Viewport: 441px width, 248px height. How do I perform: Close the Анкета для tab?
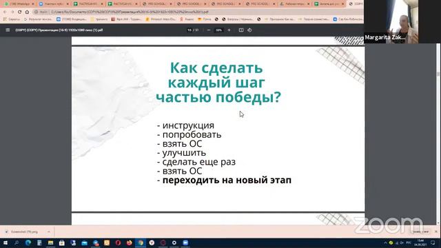tap(342, 4)
